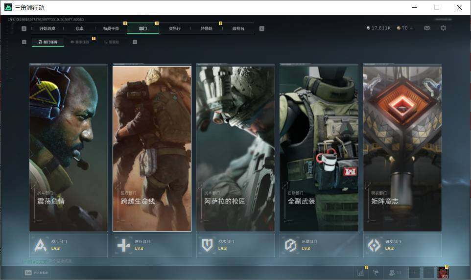Click the 战斗部门 LV.3 level text
Screen dimensions: 471x280
[55, 249]
